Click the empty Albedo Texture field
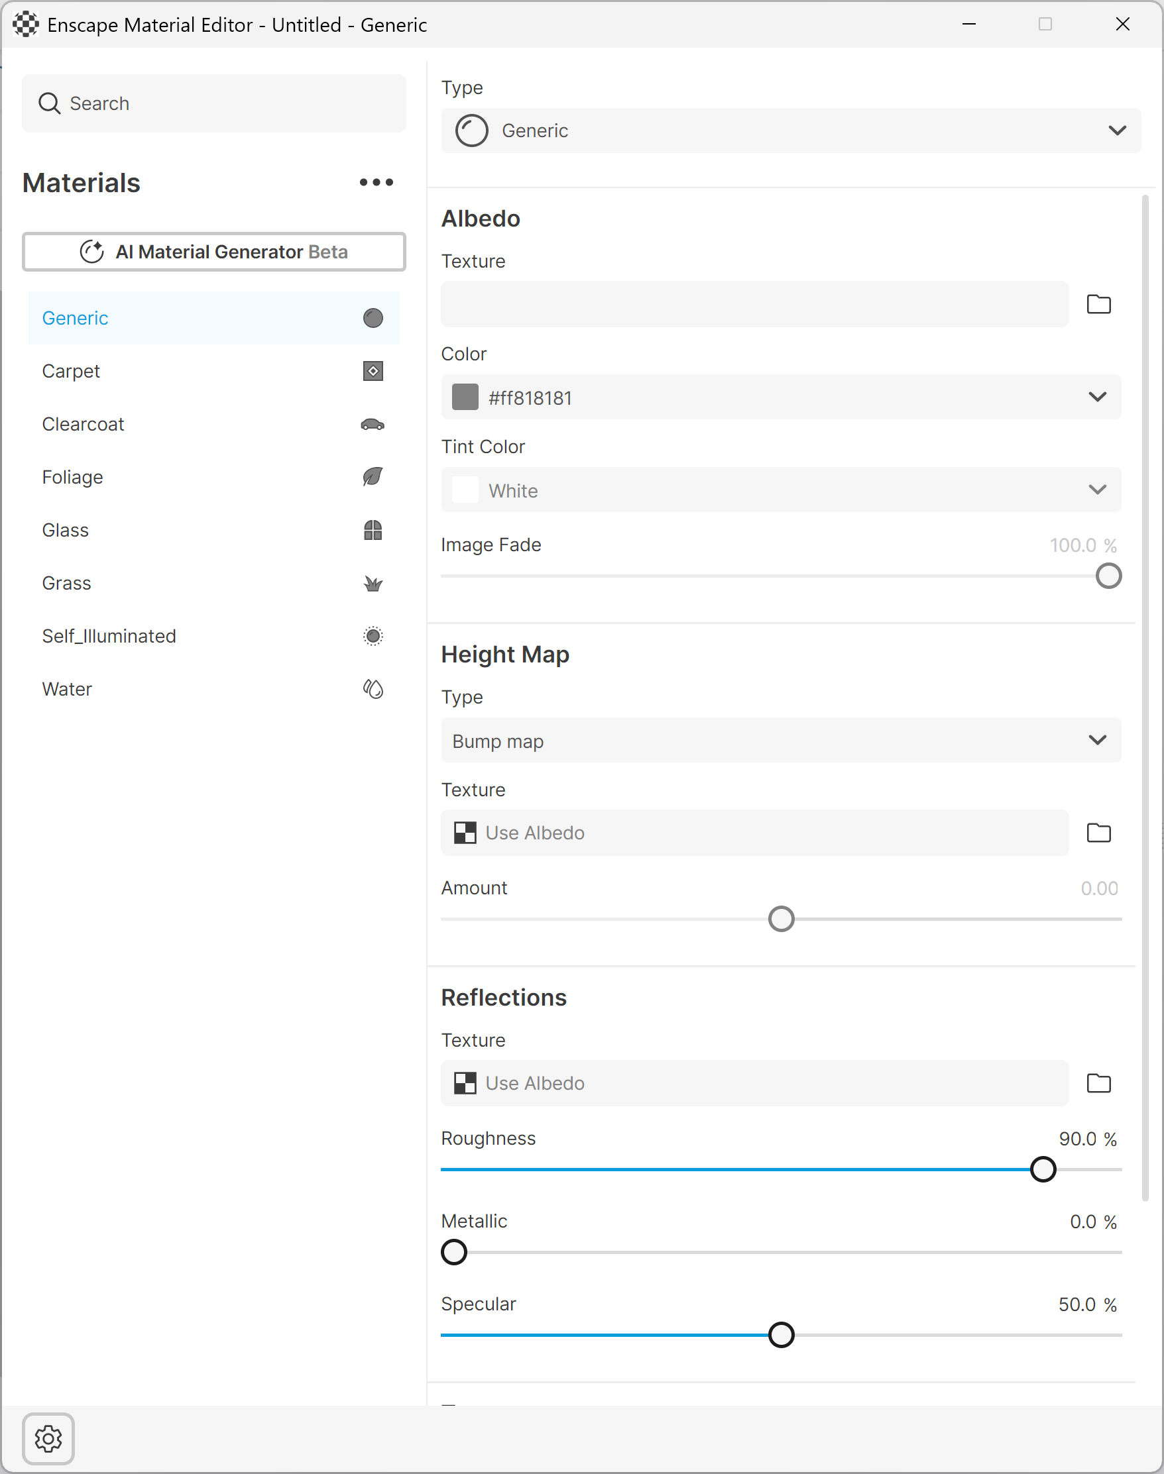The width and height of the screenshot is (1164, 1474). [x=755, y=305]
